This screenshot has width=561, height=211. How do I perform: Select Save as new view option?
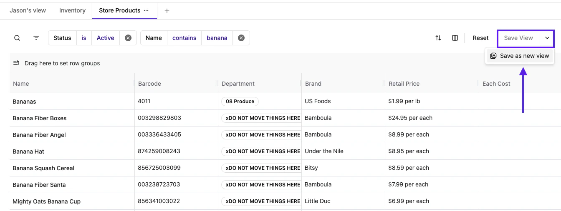pos(520,56)
